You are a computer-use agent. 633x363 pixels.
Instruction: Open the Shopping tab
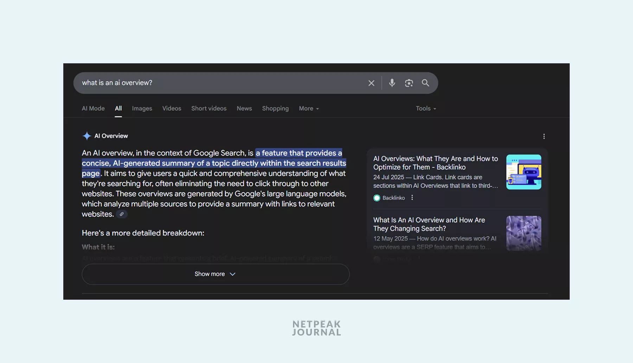[x=275, y=108]
